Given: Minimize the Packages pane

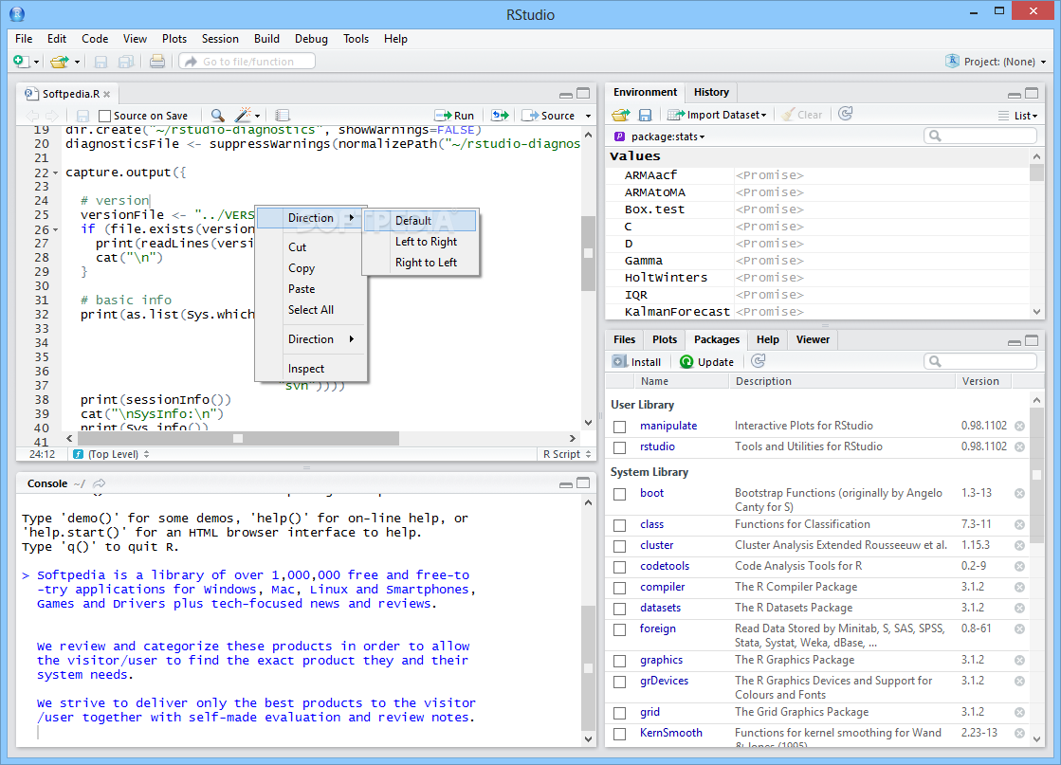Looking at the screenshot, I should (x=1015, y=341).
